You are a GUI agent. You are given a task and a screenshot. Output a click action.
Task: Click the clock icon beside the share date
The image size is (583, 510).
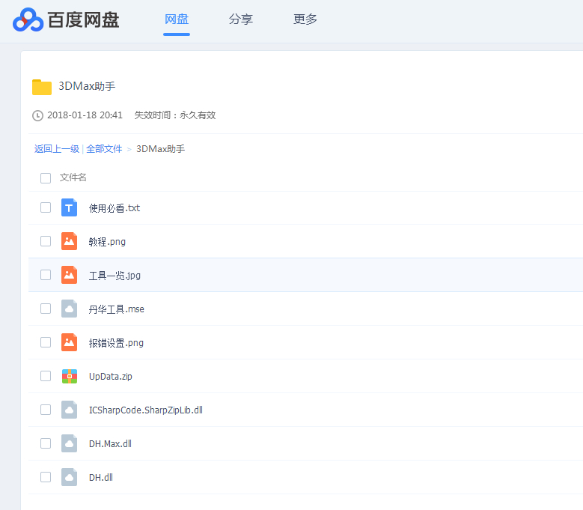(37, 115)
